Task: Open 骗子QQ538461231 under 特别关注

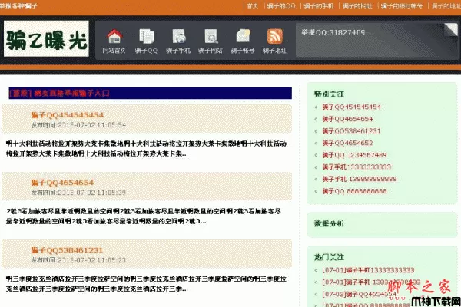Action: coord(351,131)
